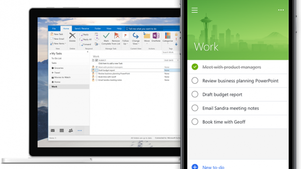Check the Draft budget report checkbox in Outlook
The height and width of the screenshot is (169, 301).
(96, 71)
